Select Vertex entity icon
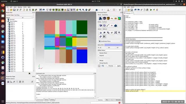The height and width of the screenshot is (104, 186). click(x=112, y=25)
